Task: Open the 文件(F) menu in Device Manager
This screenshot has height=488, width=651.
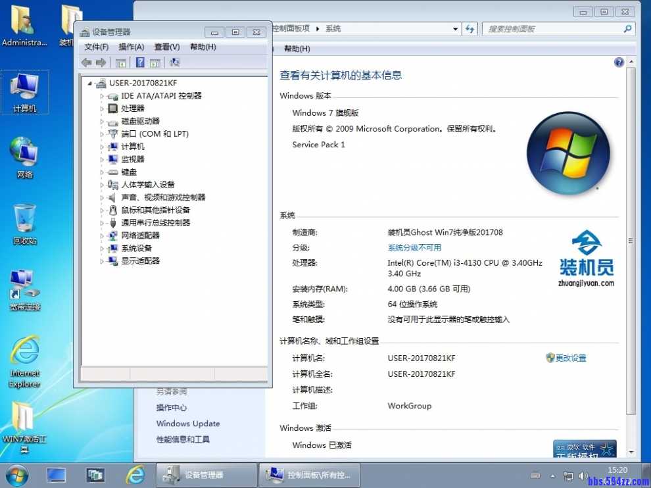Action: click(x=96, y=47)
